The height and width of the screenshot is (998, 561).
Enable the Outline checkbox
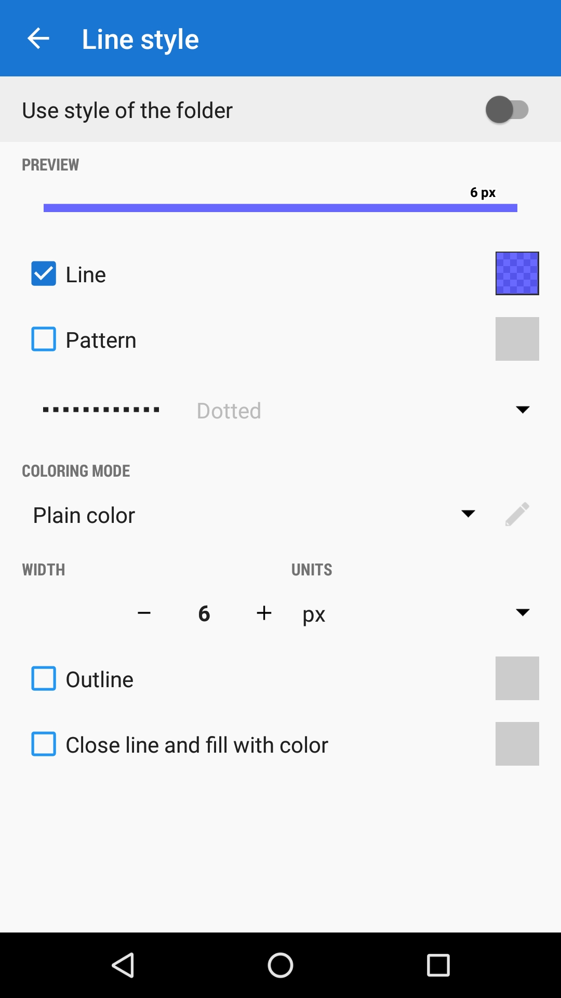[x=44, y=679]
